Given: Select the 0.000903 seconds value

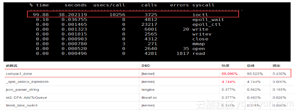Looking at the screenshot, I should (x=74, y=39).
